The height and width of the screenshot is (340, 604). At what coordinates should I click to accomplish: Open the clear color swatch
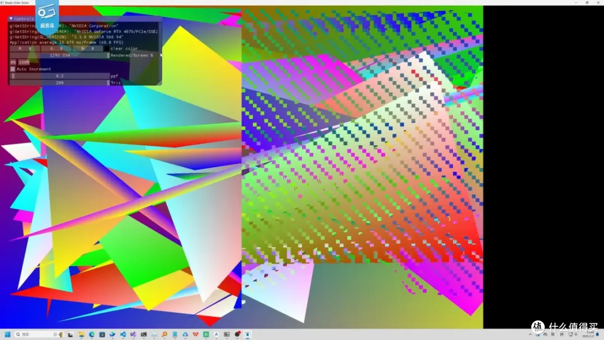tap(106, 49)
